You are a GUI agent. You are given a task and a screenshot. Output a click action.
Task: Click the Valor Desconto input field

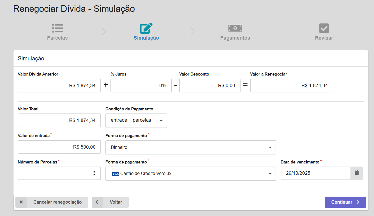210,86
